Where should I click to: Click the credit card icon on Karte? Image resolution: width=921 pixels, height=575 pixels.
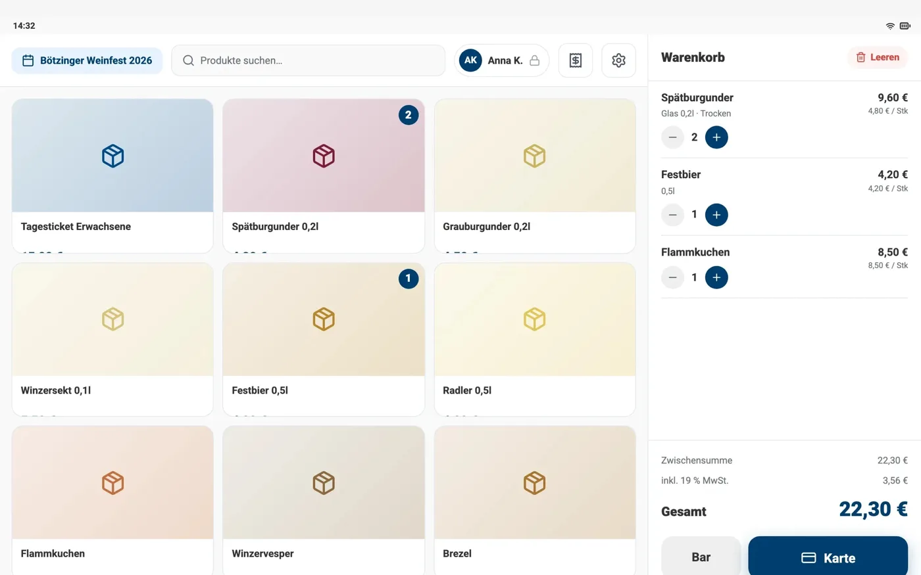coord(809,558)
